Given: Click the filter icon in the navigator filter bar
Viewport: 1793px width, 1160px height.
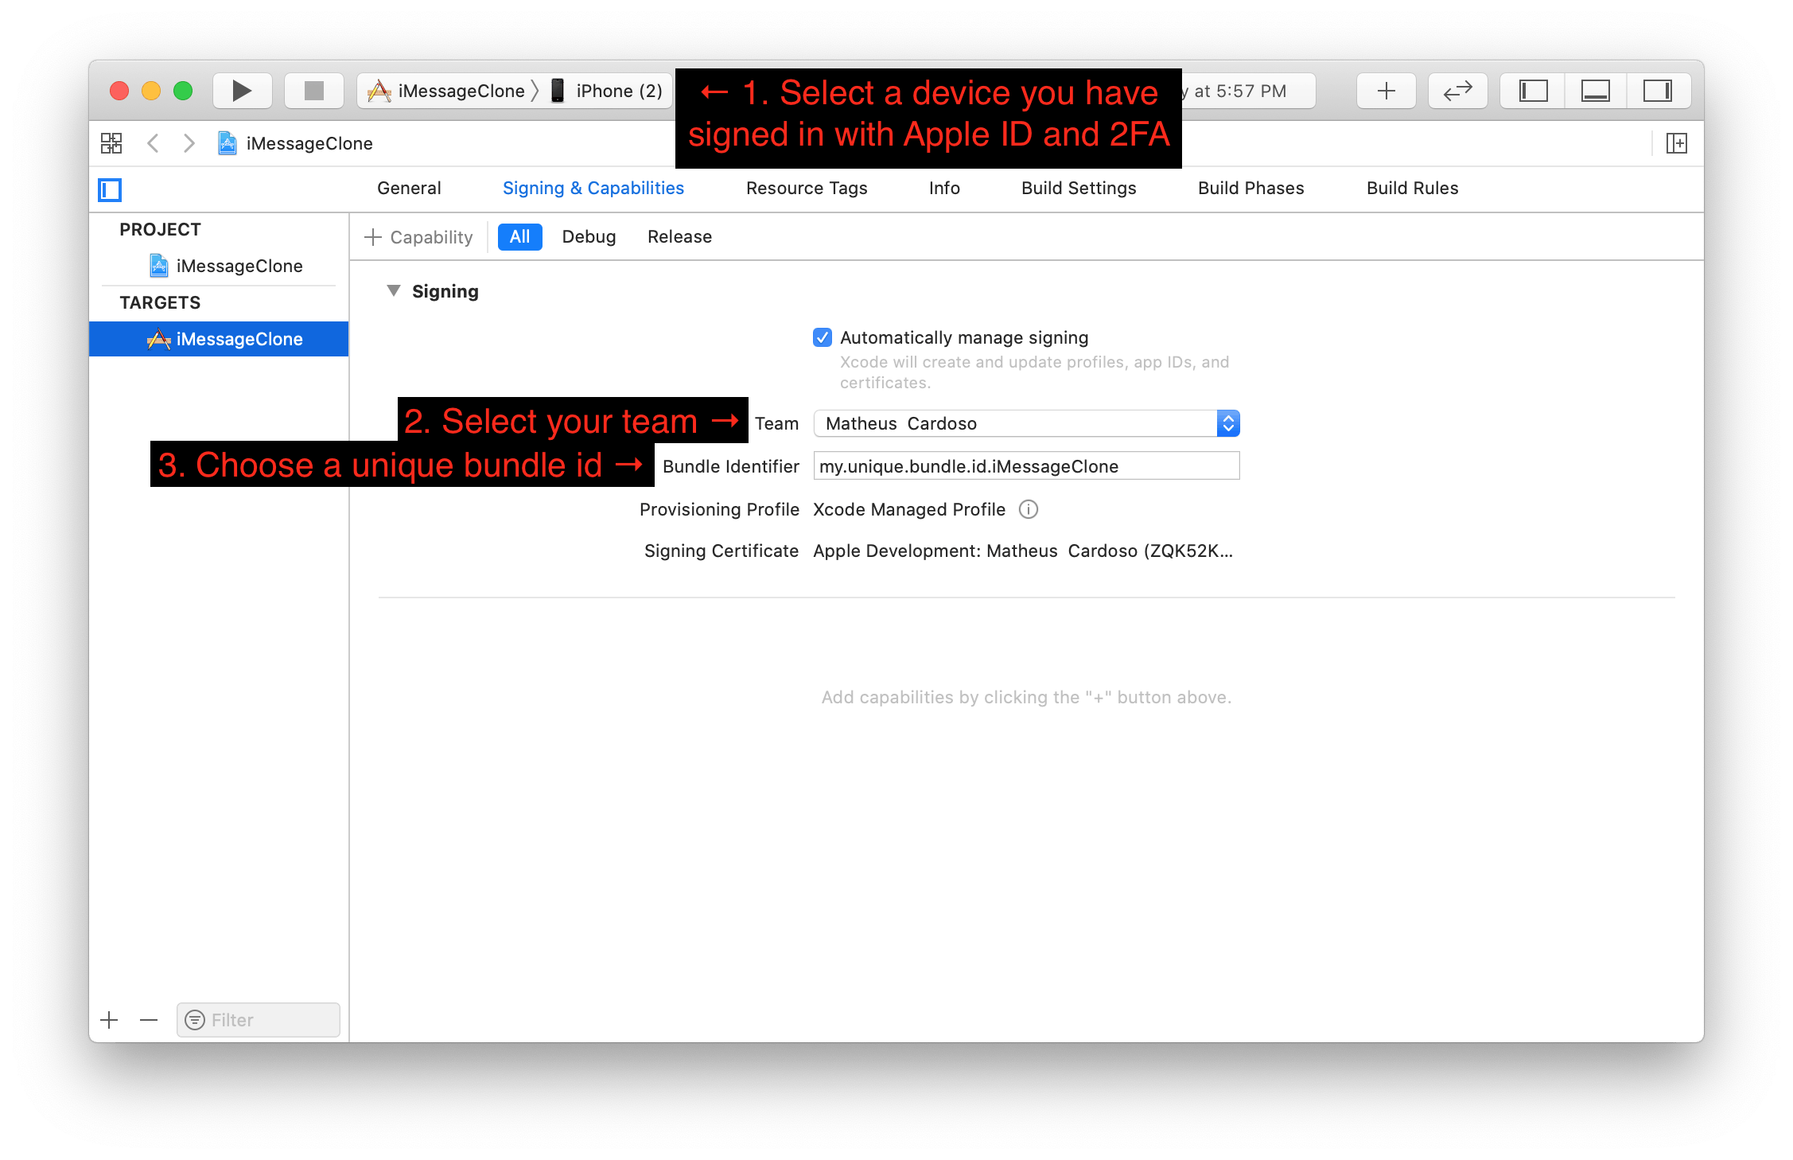Looking at the screenshot, I should point(194,1019).
